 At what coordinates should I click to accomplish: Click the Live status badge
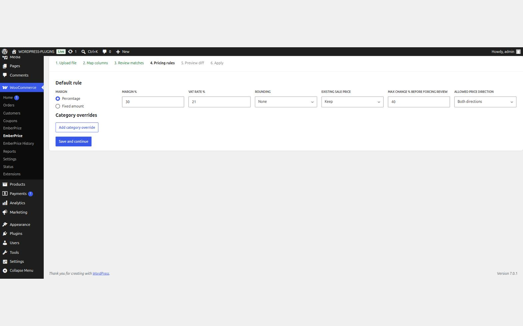(61, 52)
